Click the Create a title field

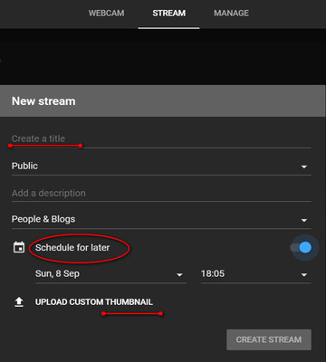tap(161, 138)
